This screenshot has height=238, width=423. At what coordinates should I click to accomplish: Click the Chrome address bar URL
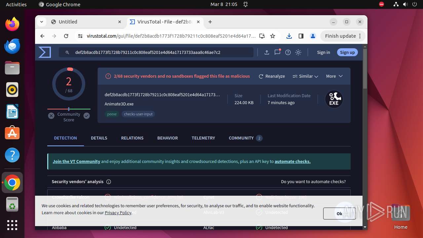point(171,36)
